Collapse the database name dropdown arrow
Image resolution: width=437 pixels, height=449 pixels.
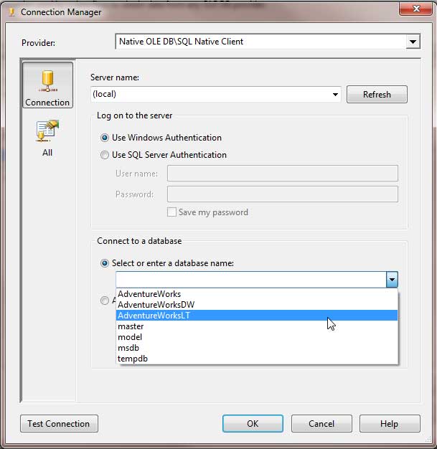(x=391, y=280)
